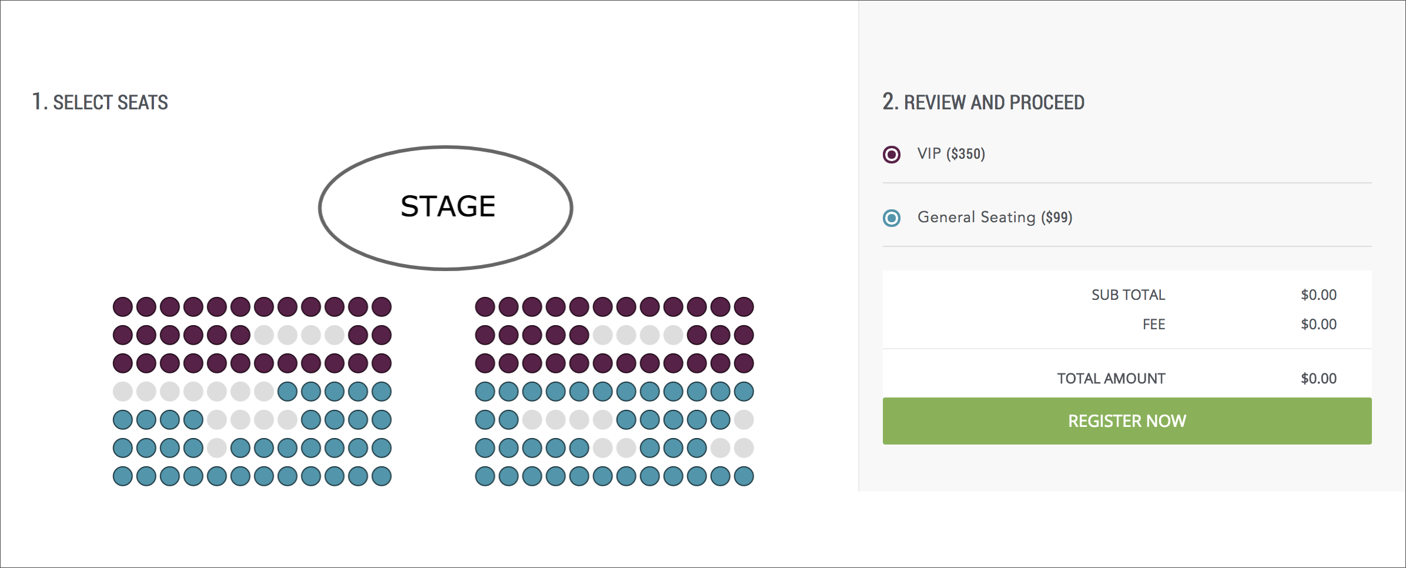The image size is (1406, 568).
Task: Click the lone gray seat in left block's sixth row
Action: 217,448
